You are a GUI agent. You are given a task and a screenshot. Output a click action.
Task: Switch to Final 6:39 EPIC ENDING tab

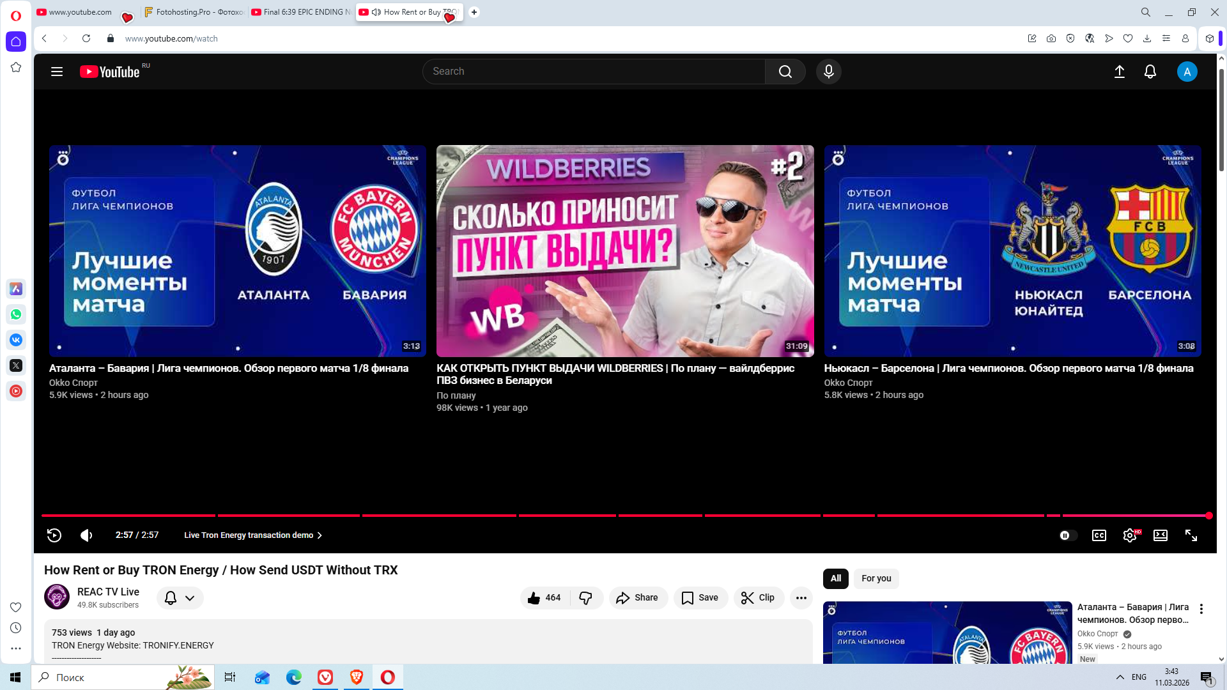click(302, 12)
